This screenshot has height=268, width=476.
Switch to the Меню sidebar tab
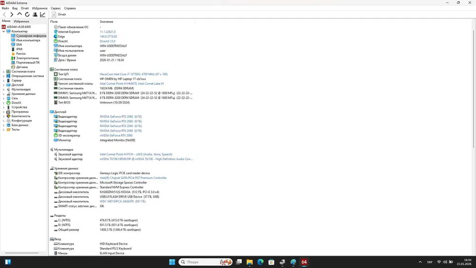6,21
